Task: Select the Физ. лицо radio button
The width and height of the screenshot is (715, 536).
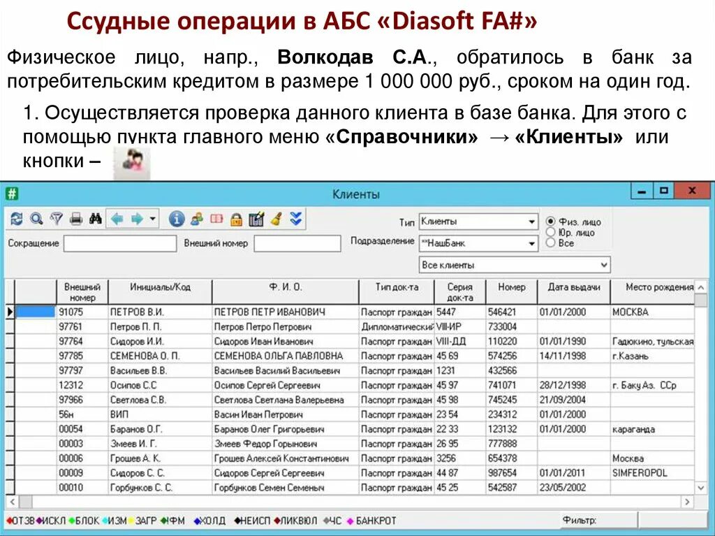Action: pyautogui.click(x=551, y=222)
